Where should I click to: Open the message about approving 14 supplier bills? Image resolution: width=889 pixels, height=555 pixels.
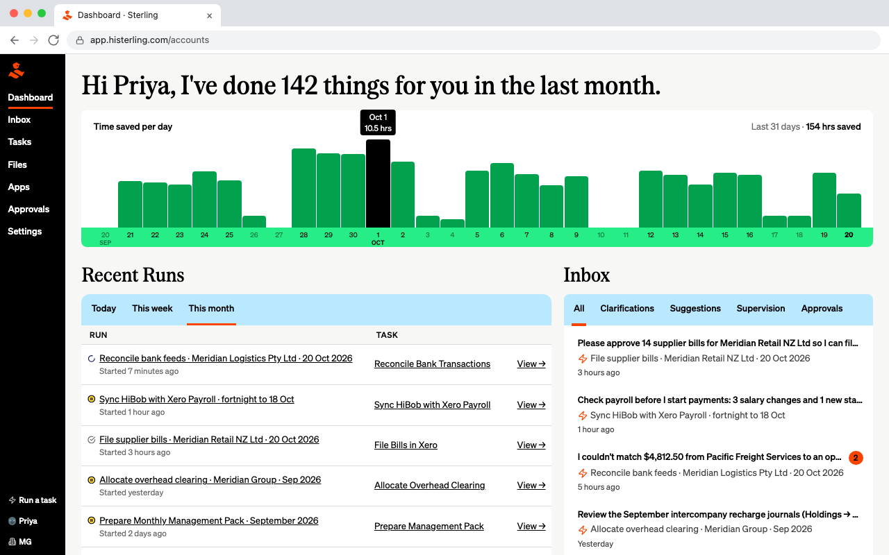click(x=718, y=343)
